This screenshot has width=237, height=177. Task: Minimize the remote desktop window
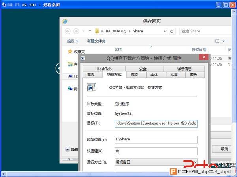pos(219,5)
